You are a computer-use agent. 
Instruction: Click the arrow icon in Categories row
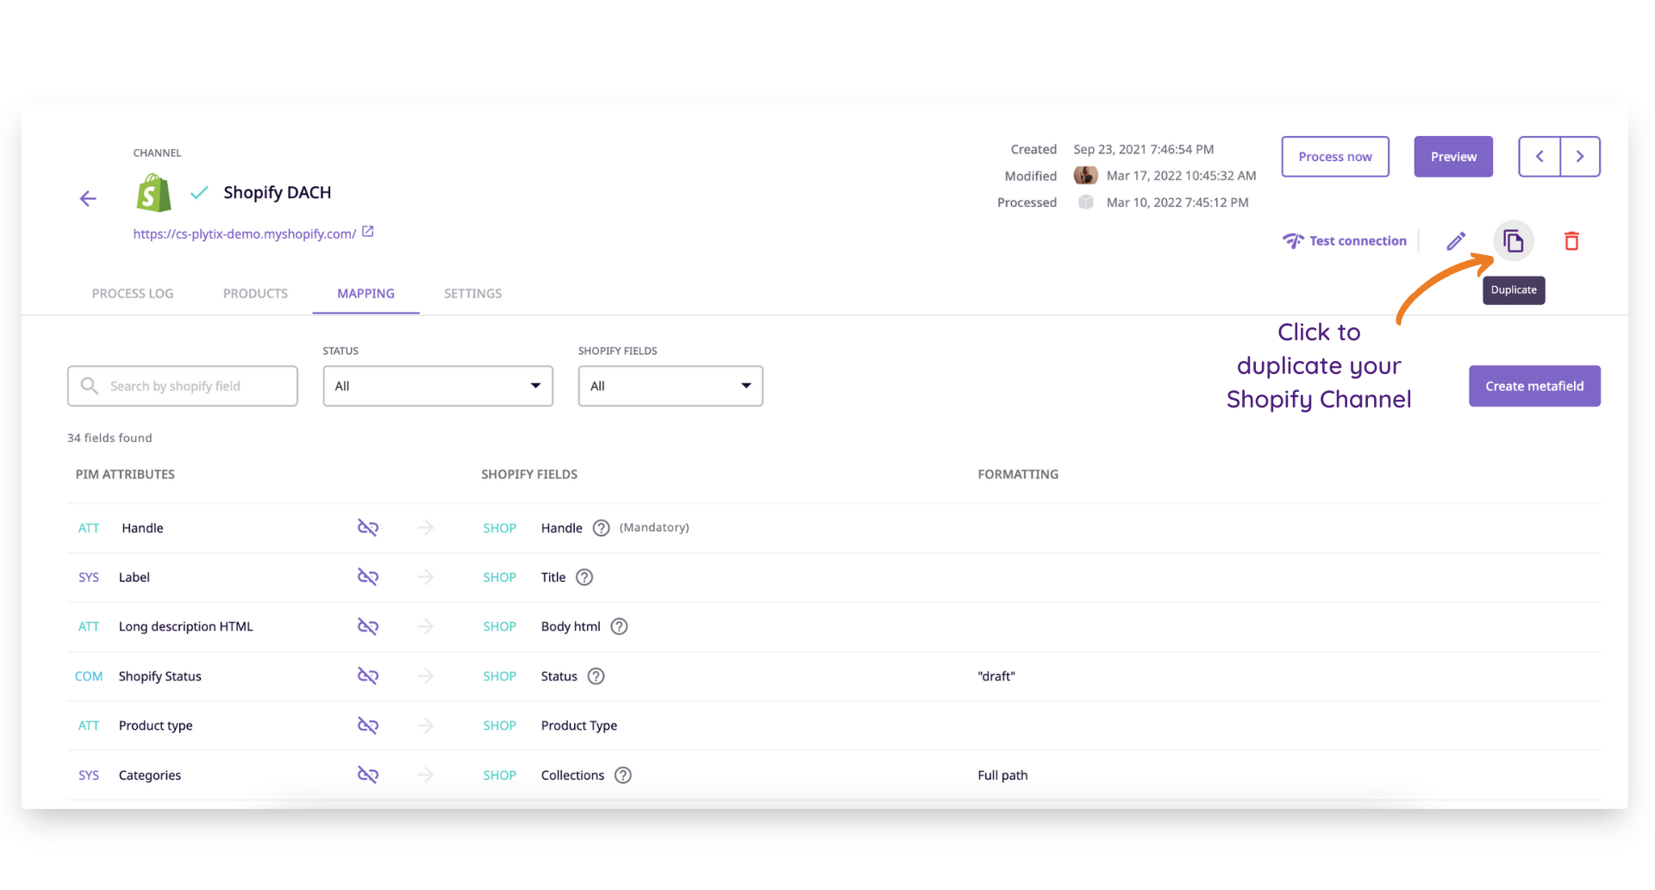(x=425, y=775)
